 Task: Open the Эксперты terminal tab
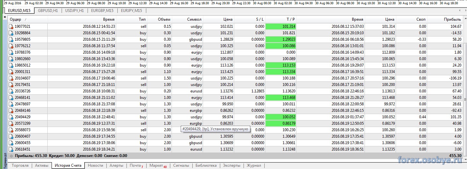[x=232, y=165]
